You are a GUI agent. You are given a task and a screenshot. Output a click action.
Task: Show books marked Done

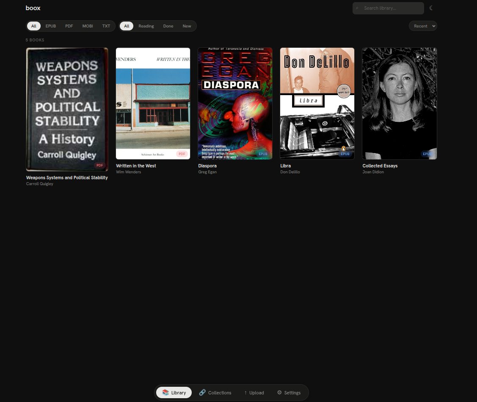tap(168, 26)
